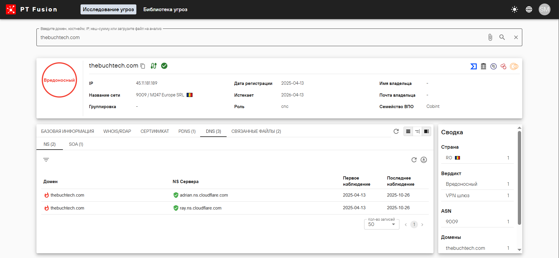
Task: Open the WHOIS/RDAP tab
Action: point(117,131)
